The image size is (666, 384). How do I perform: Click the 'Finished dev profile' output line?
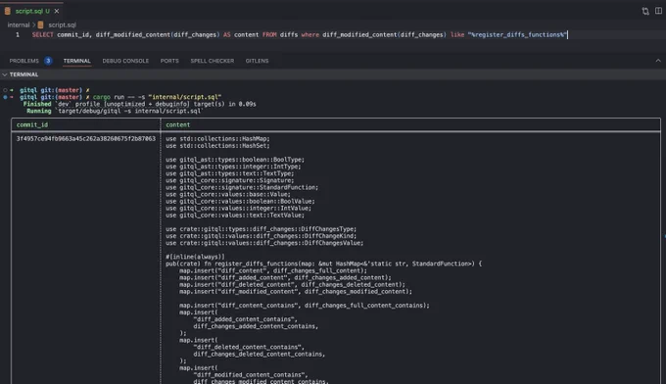(x=140, y=104)
